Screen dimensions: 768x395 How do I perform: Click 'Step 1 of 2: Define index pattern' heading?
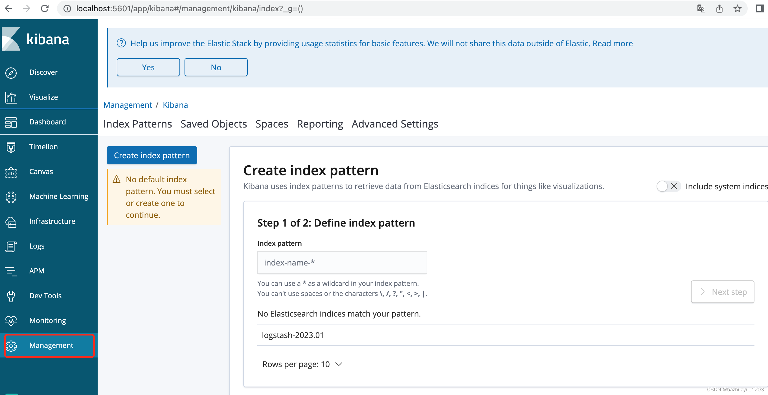click(336, 223)
